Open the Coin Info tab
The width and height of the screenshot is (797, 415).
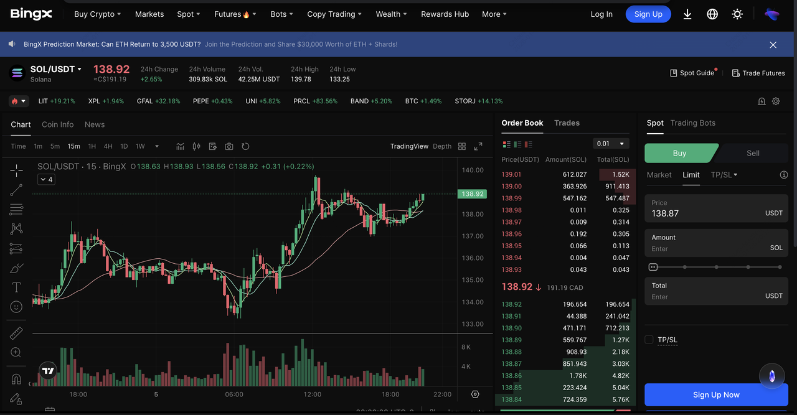tap(57, 124)
